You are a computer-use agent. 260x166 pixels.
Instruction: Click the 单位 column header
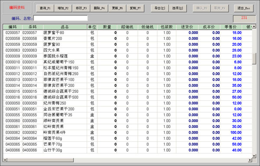click(x=92, y=27)
